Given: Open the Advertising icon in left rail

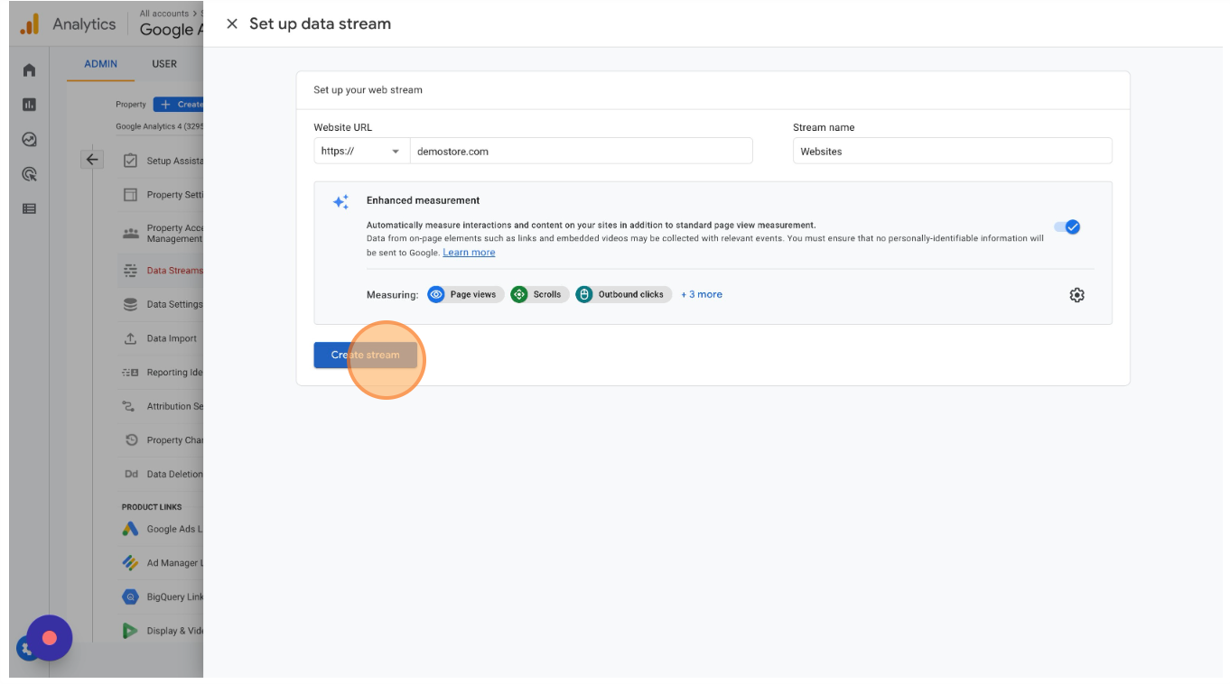Looking at the screenshot, I should tap(29, 174).
